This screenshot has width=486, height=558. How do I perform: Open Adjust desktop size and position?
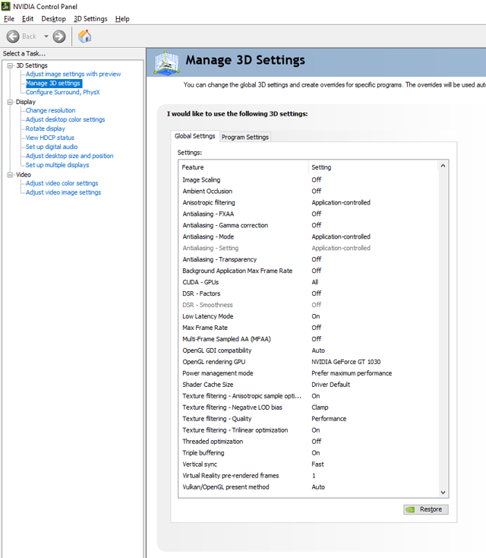pyautogui.click(x=69, y=156)
